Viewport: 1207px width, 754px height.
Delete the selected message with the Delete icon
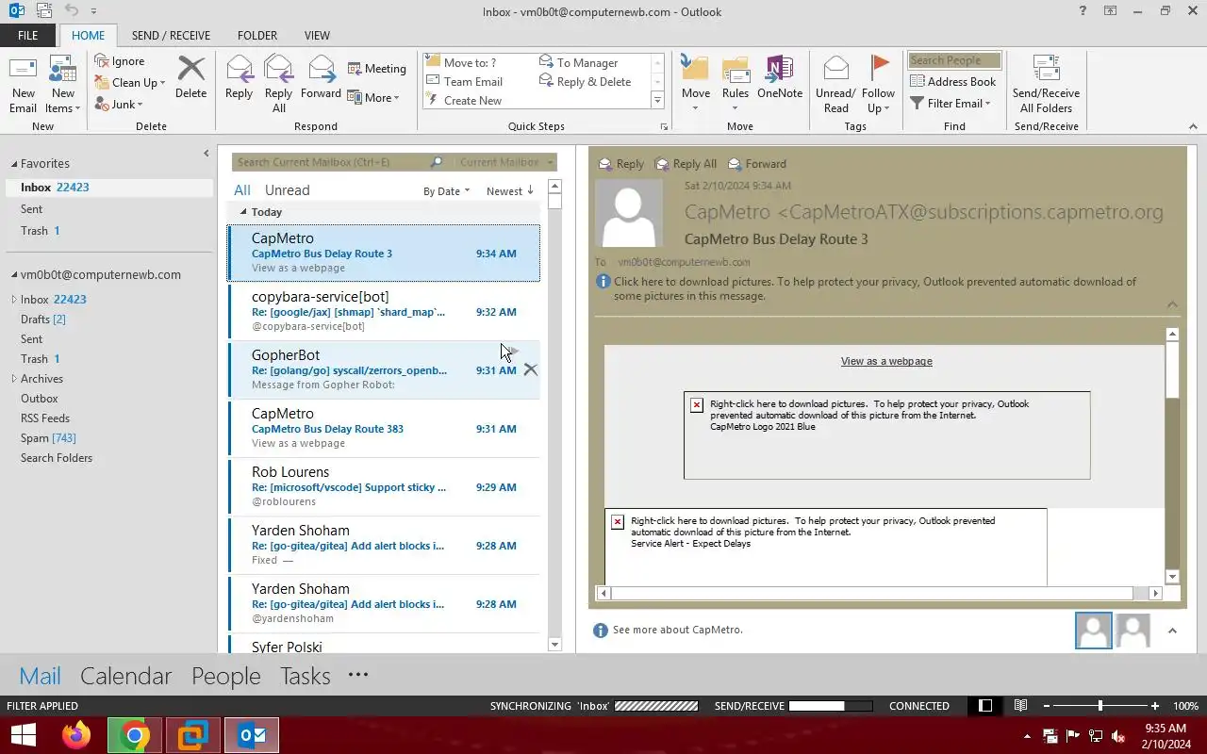pyautogui.click(x=190, y=70)
